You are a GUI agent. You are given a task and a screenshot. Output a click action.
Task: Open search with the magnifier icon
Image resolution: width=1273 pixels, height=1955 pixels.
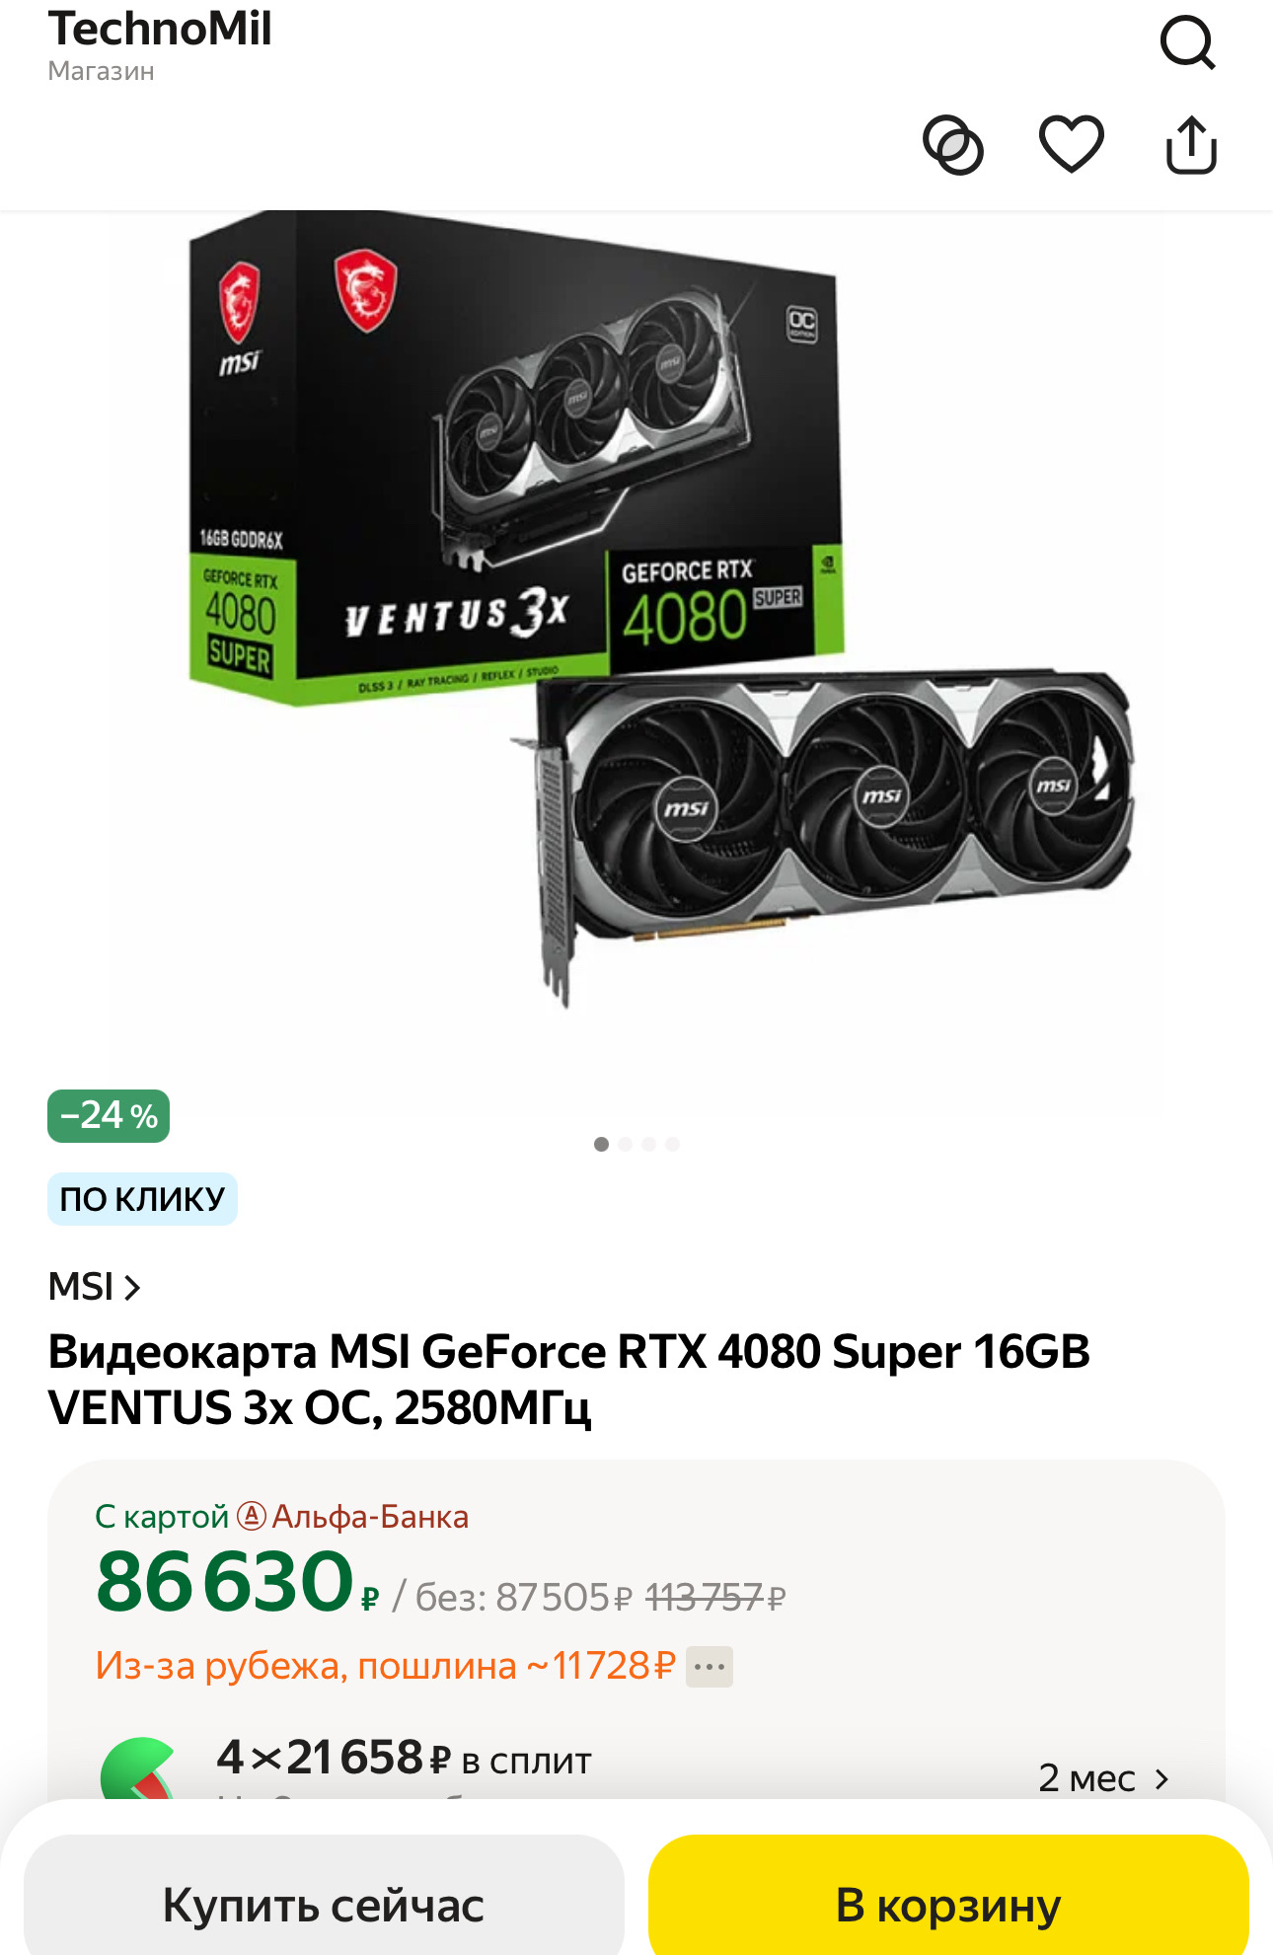point(1187,42)
